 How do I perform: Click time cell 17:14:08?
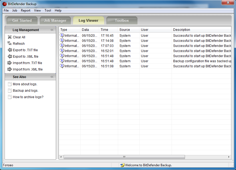coord(107,41)
